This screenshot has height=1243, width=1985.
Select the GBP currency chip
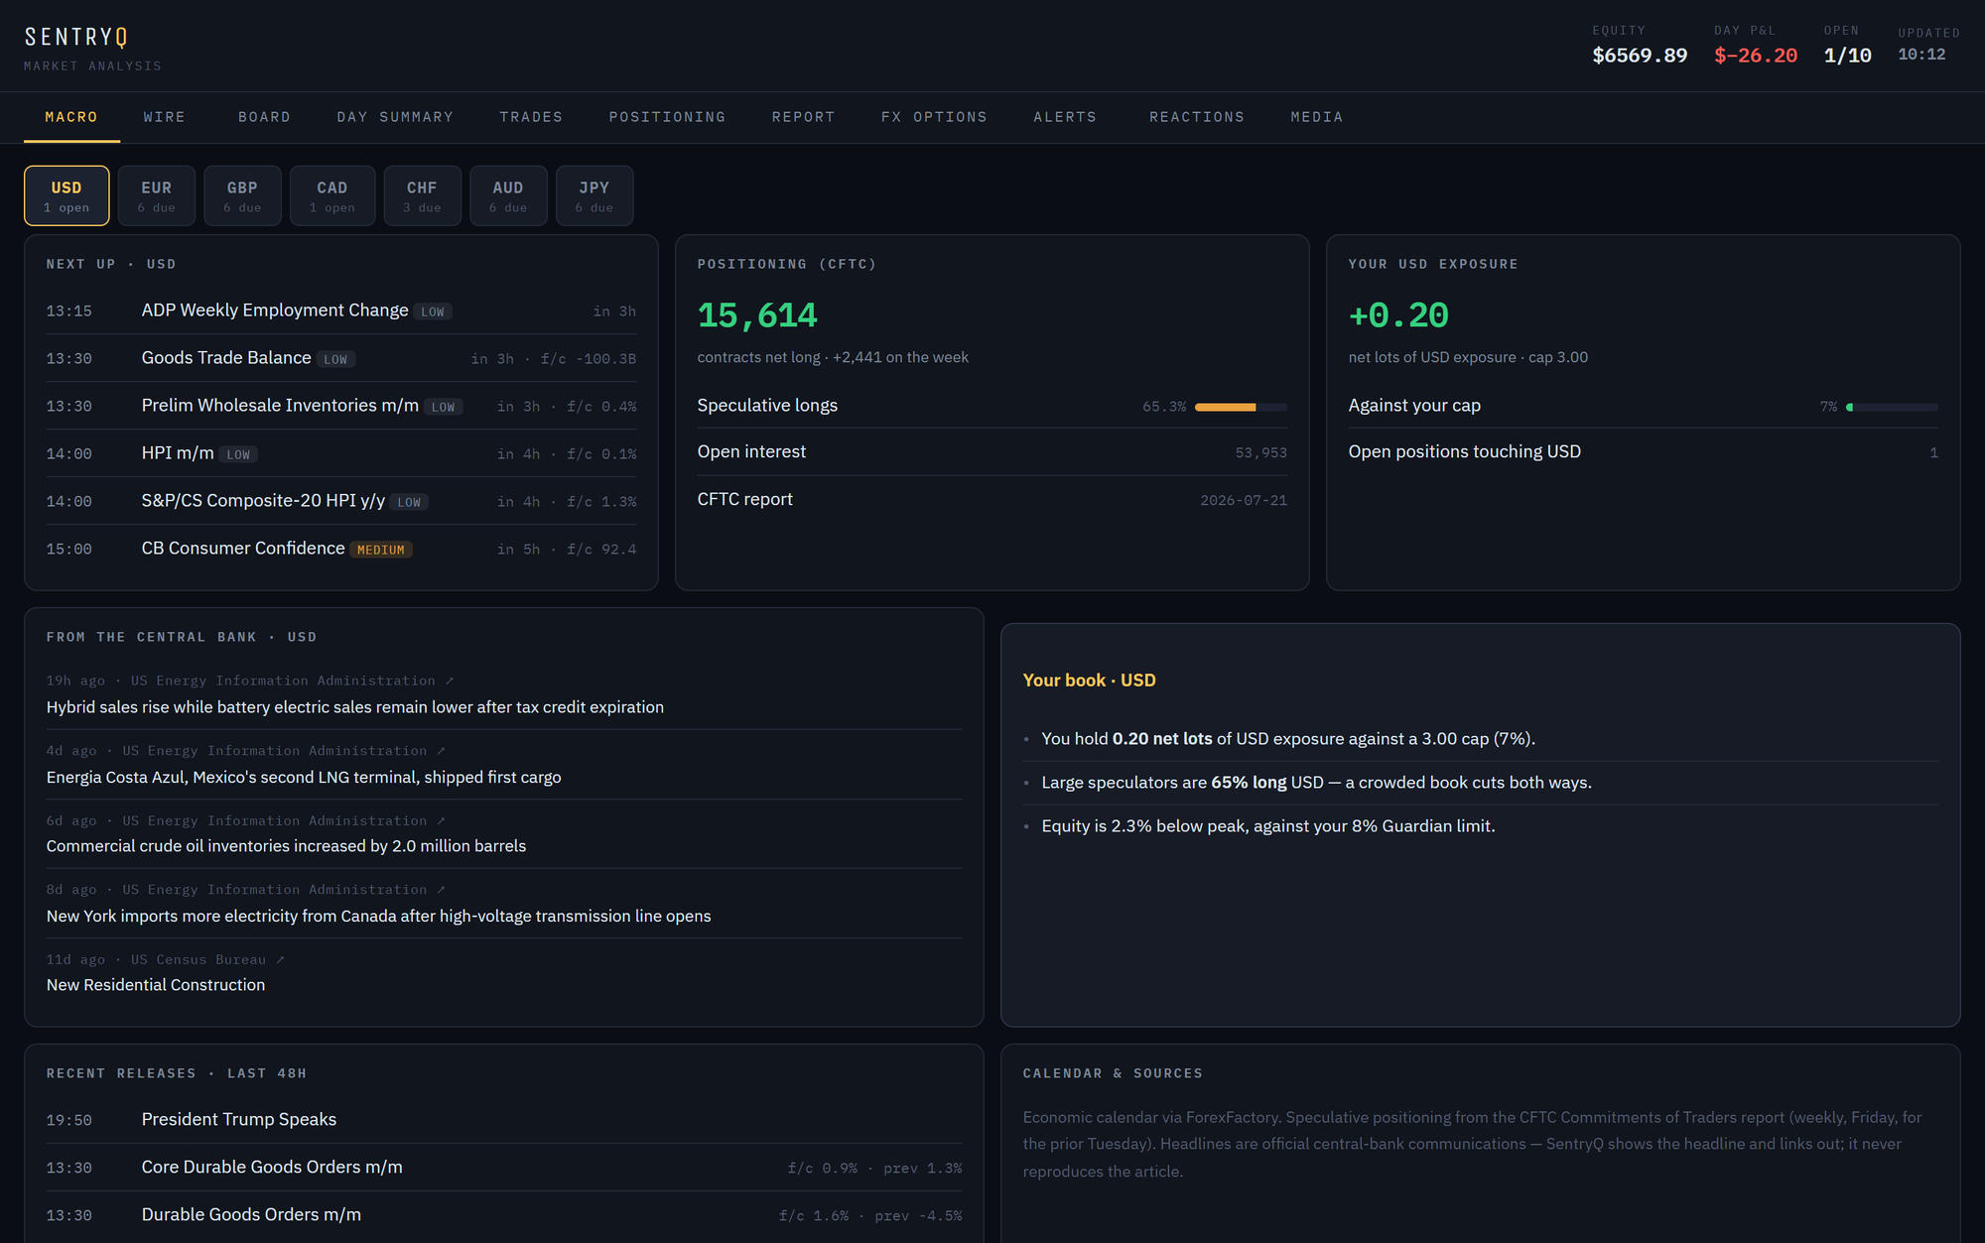242,195
